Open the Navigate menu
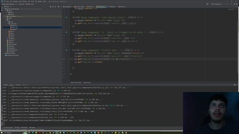The image size is (239, 134). click(16, 1)
